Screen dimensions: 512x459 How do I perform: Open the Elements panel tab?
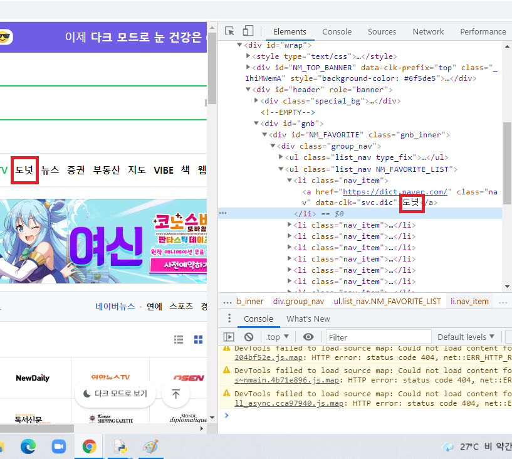tap(290, 32)
